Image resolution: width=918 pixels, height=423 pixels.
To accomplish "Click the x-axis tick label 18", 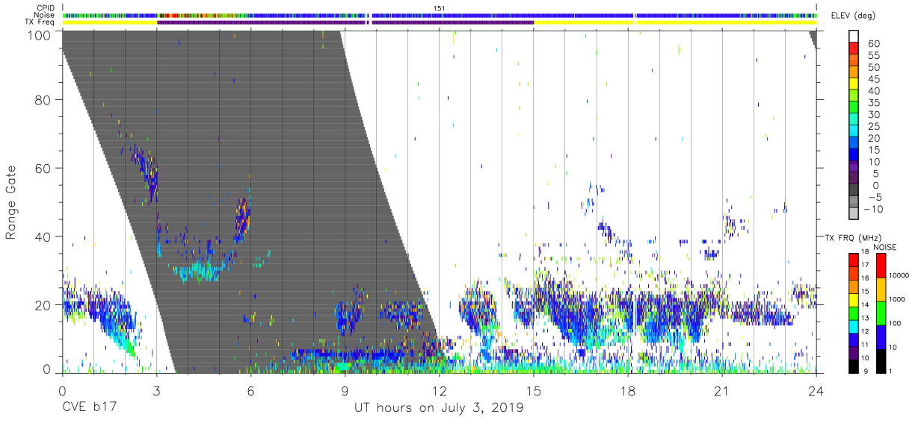I will pos(628,389).
